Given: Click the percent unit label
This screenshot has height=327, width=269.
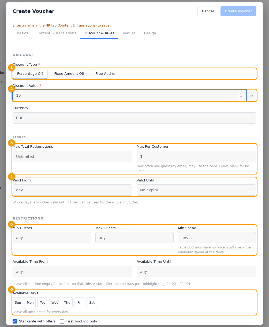Looking at the screenshot, I should [251, 95].
